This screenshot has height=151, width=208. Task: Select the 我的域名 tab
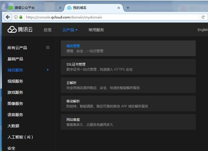point(93,8)
